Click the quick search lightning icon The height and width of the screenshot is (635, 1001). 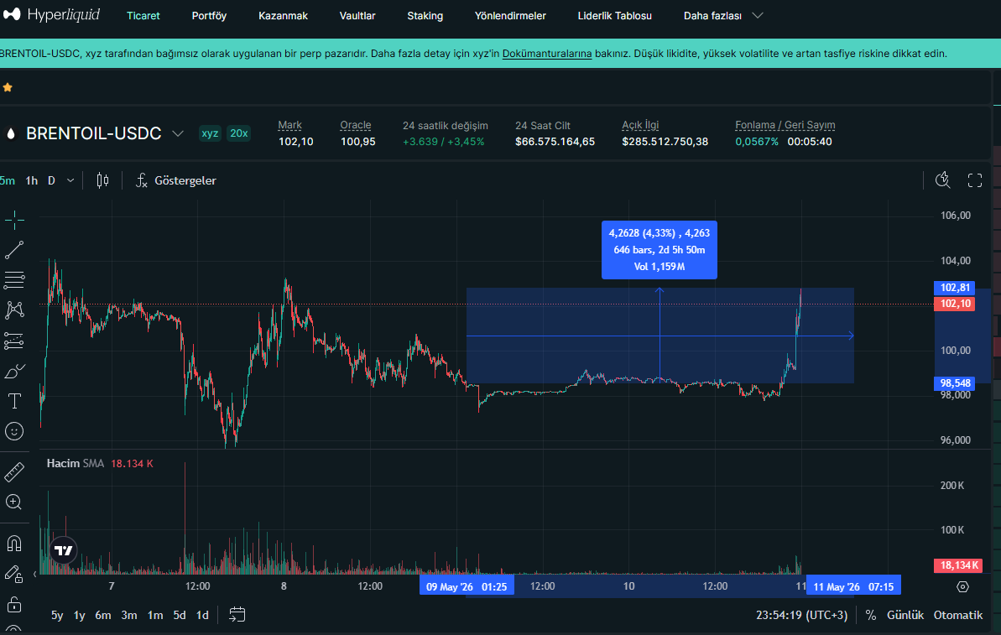(943, 180)
